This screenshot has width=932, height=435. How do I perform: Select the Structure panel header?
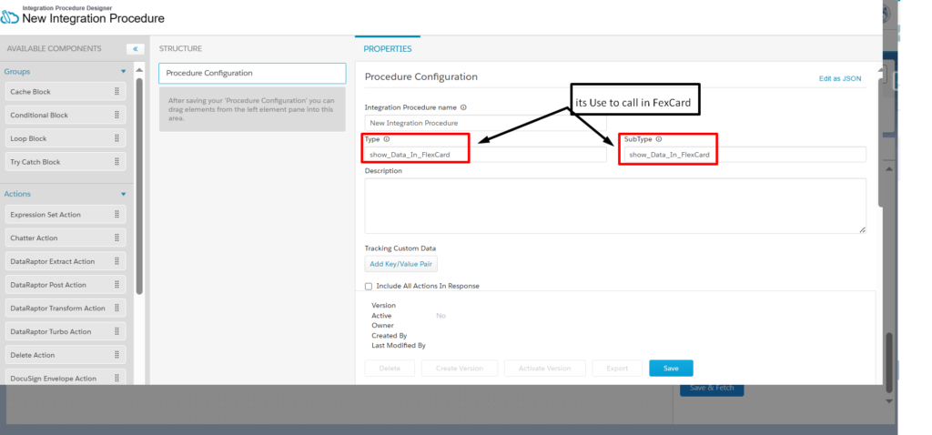point(181,49)
